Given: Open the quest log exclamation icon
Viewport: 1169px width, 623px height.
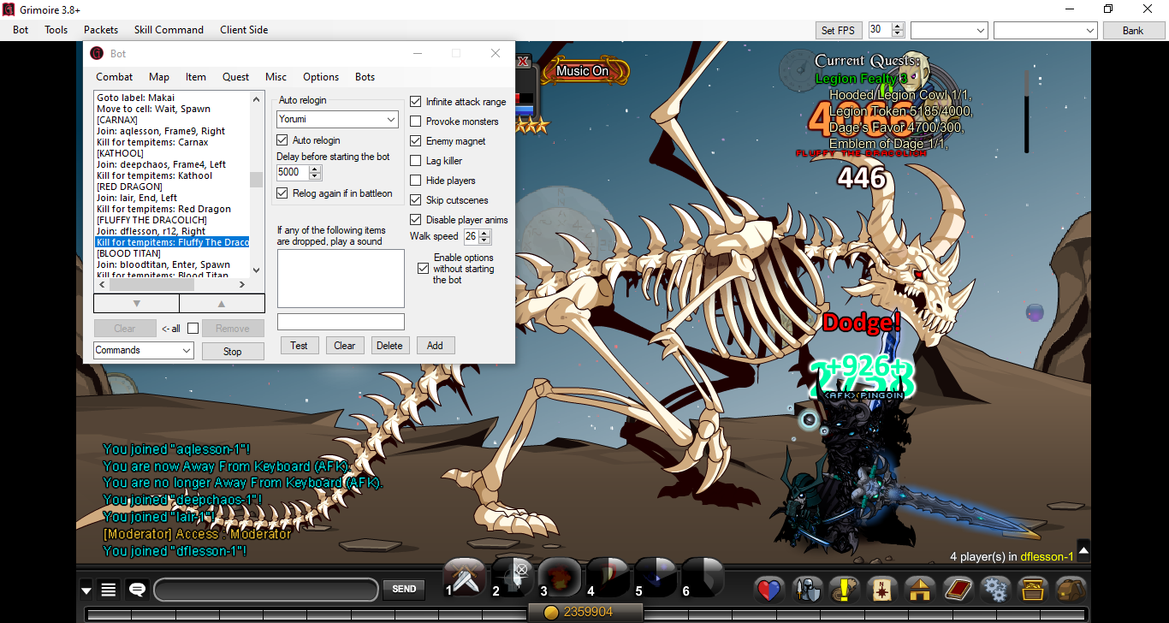Looking at the screenshot, I should (x=845, y=590).
